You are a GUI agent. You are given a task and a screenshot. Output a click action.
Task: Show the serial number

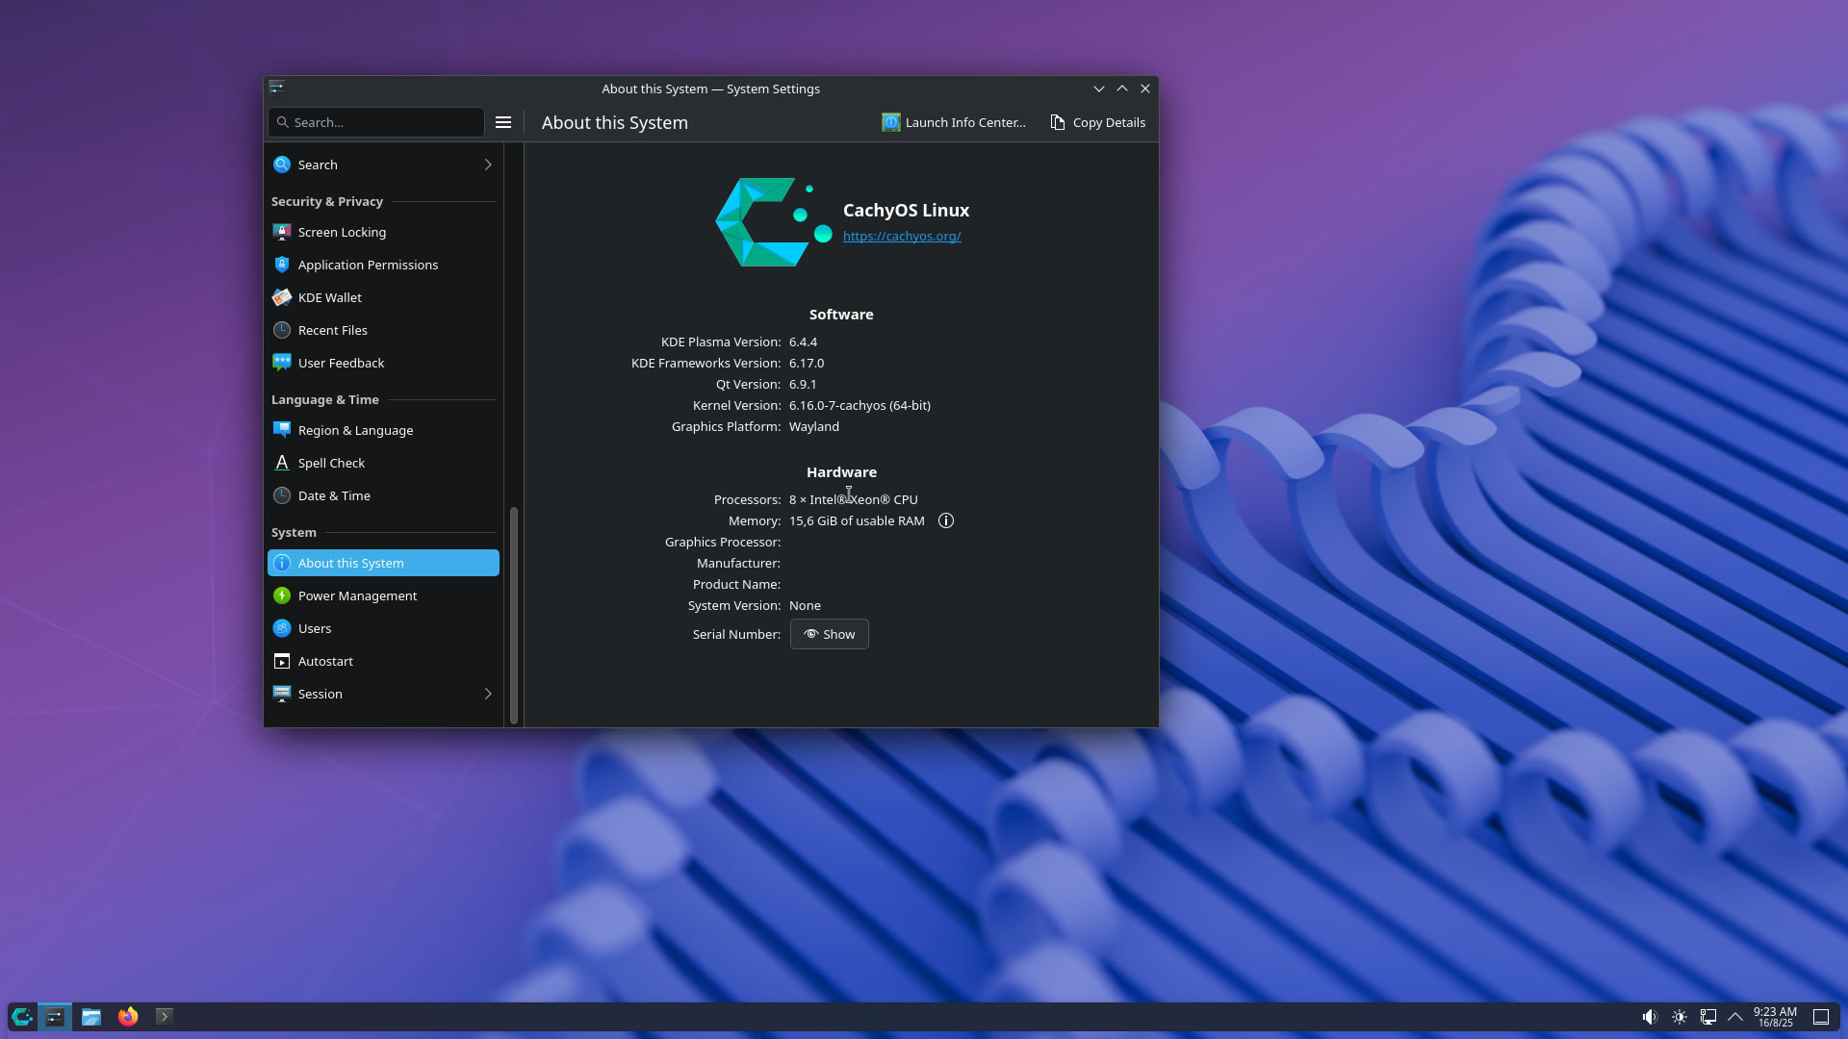click(830, 634)
